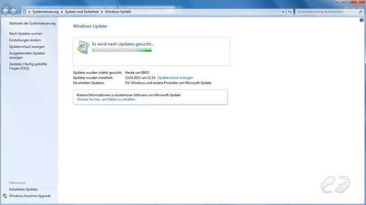Click the 'Updates wurden installiert:' label
The width and height of the screenshot is (366, 205).
coord(93,78)
